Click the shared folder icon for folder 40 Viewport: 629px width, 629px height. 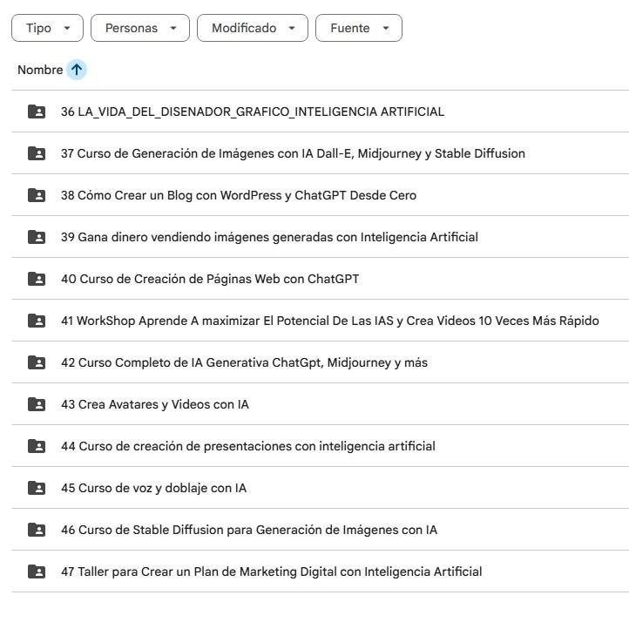click(37, 279)
